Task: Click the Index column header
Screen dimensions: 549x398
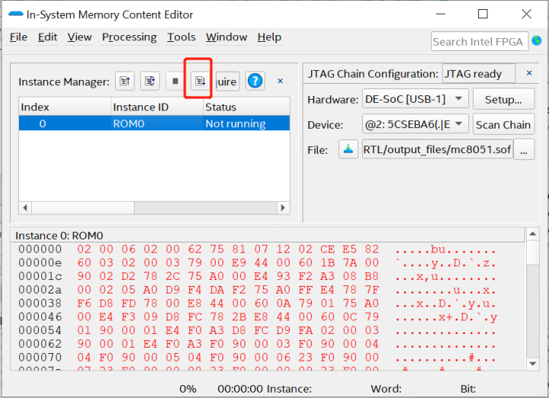Action: click(x=65, y=107)
